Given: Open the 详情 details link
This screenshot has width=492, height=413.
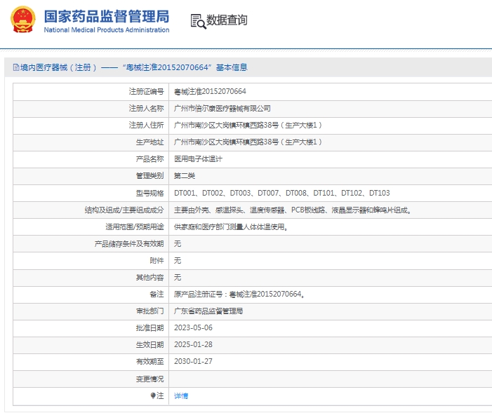Looking at the screenshot, I should pos(181,395).
